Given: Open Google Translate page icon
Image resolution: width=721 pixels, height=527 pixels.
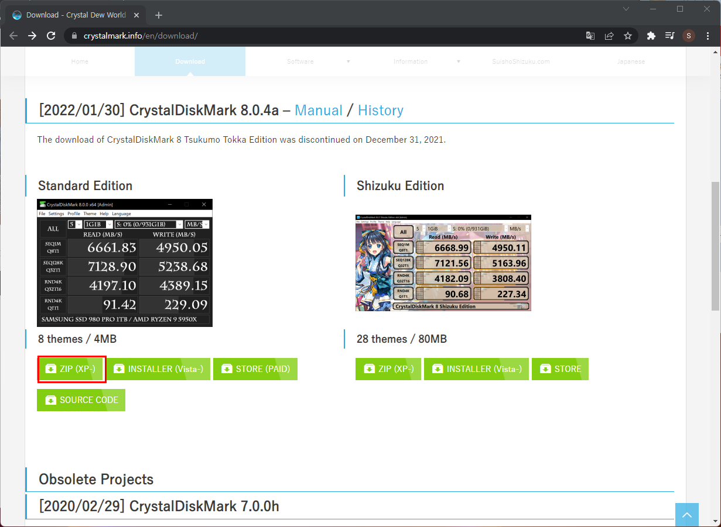Looking at the screenshot, I should pyautogui.click(x=590, y=36).
